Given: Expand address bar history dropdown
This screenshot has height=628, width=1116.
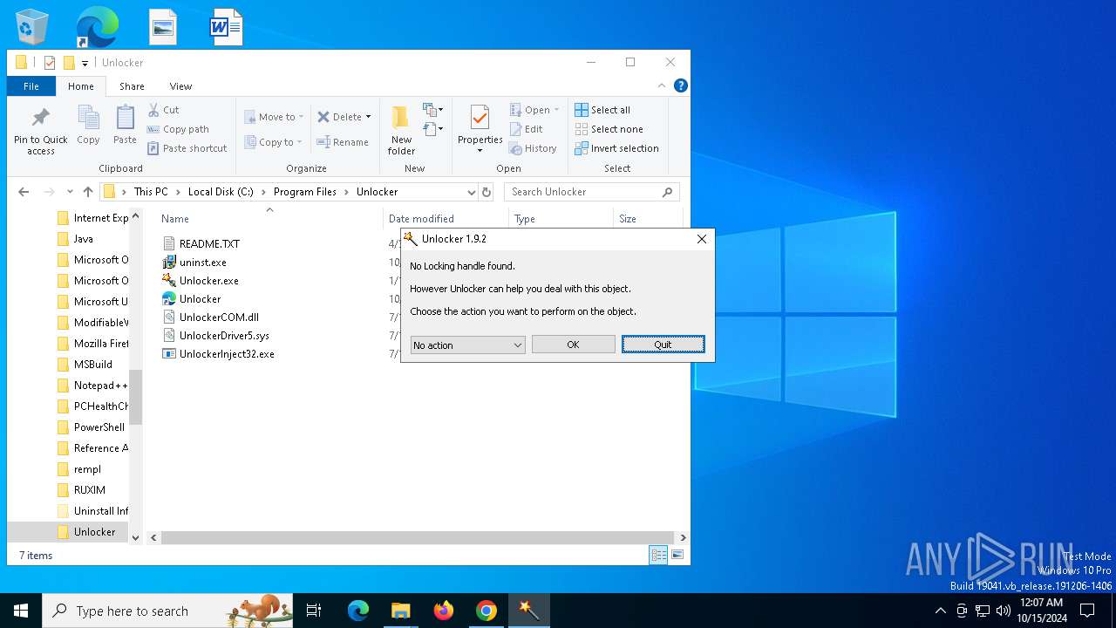Looking at the screenshot, I should pos(471,192).
